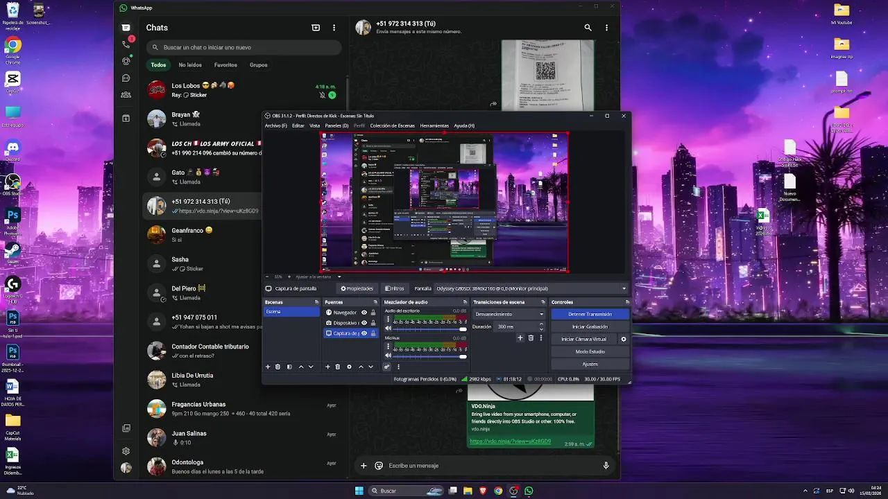Viewport: 888px width, 499px height.
Task: Remove transition using trash icon
Action: [x=531, y=338]
